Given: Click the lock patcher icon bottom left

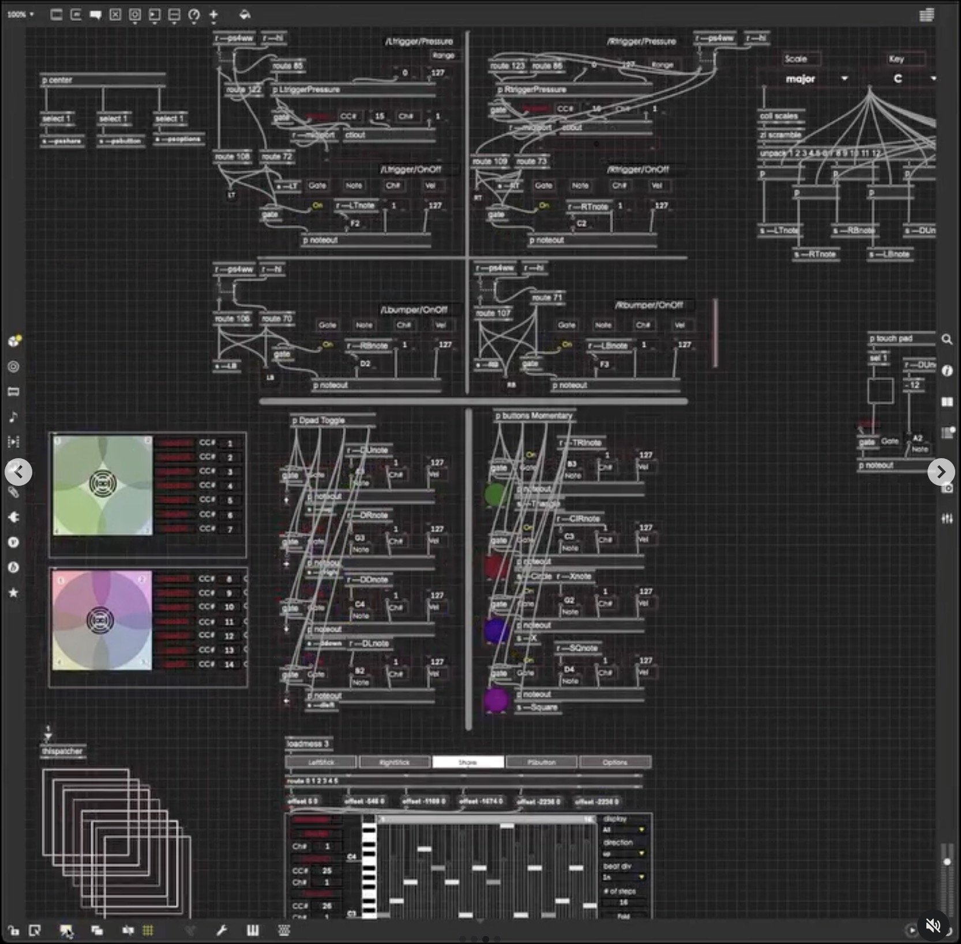Looking at the screenshot, I should pyautogui.click(x=13, y=930).
